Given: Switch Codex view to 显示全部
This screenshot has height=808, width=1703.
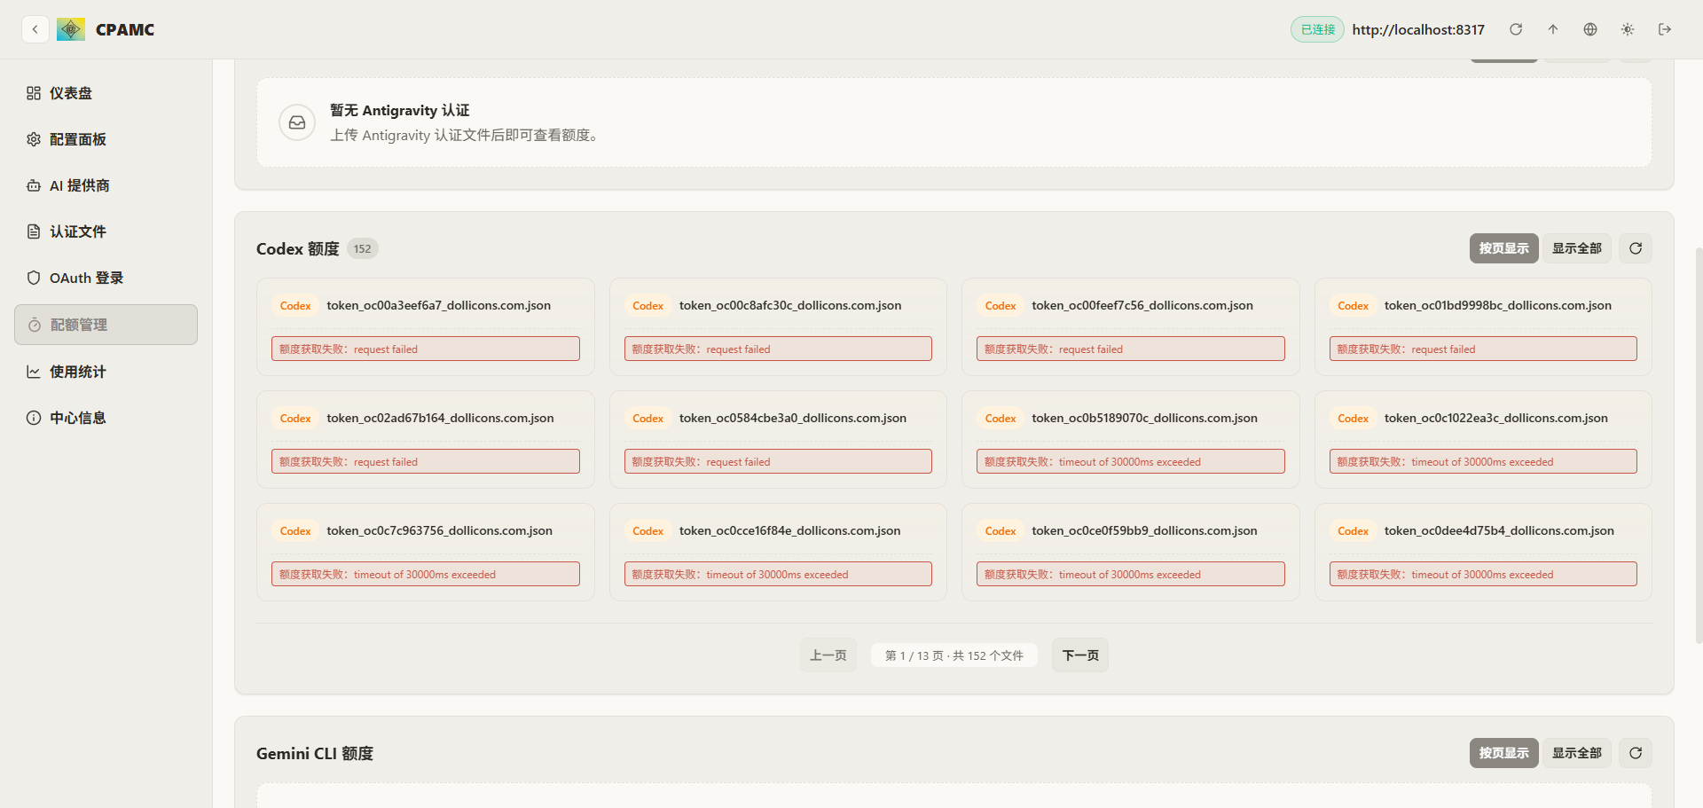Looking at the screenshot, I should pyautogui.click(x=1576, y=248).
